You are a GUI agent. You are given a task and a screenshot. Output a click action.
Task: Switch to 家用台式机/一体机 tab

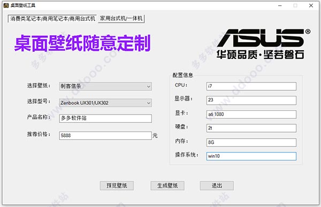121,18
